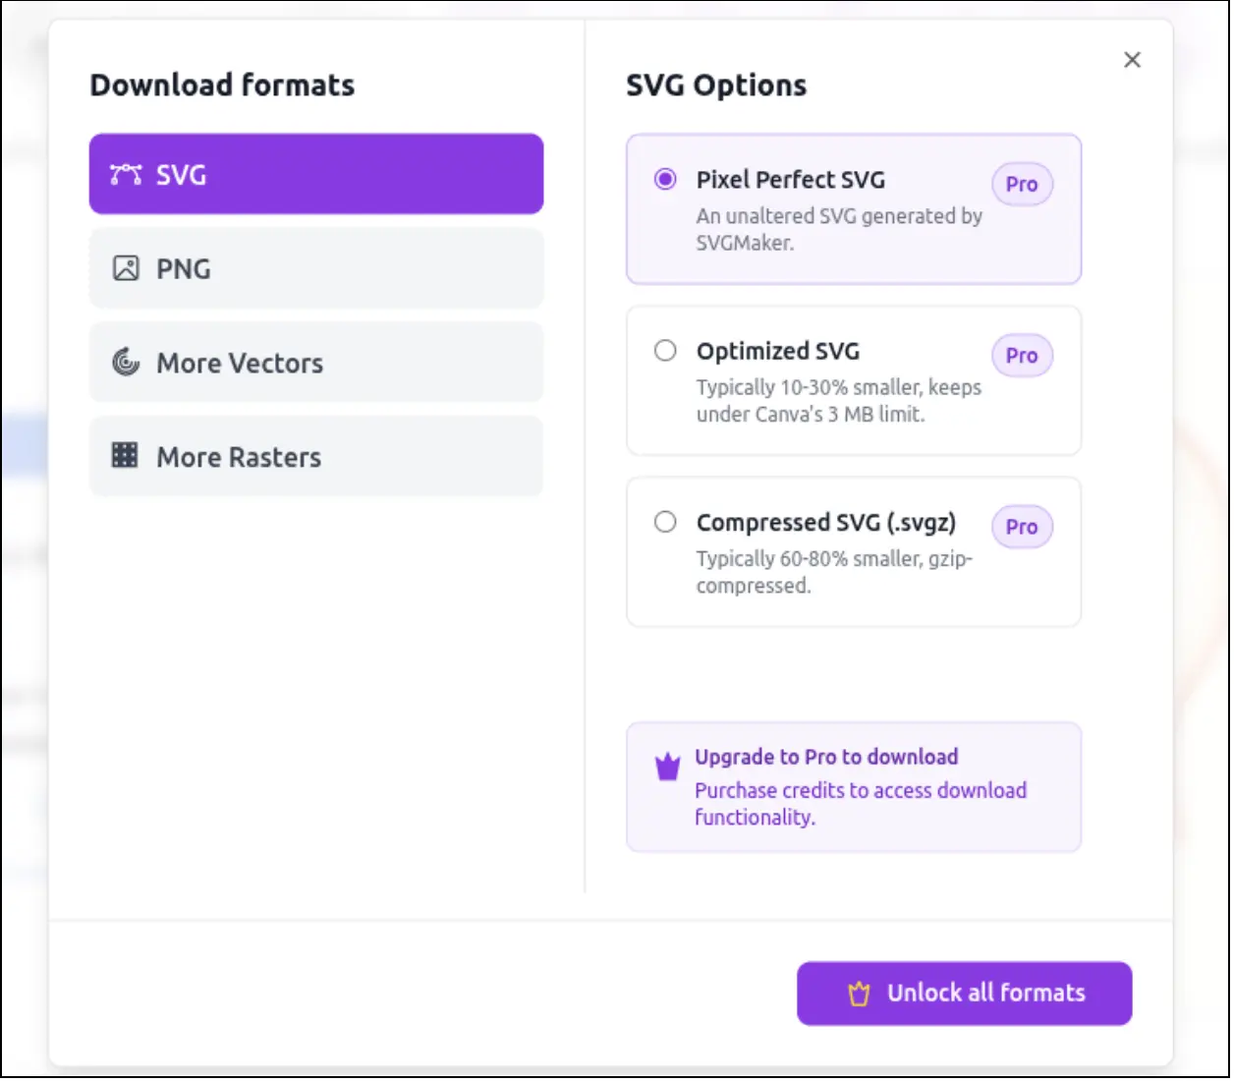This screenshot has height=1083, width=1234.
Task: Click the Pro badge on Compressed SVG
Action: [1022, 527]
